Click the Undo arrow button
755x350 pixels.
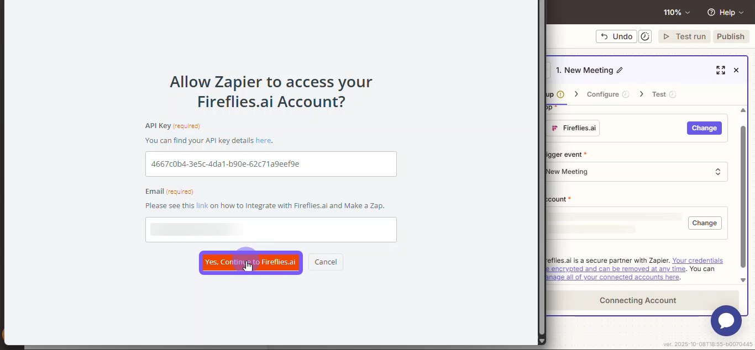click(x=616, y=36)
